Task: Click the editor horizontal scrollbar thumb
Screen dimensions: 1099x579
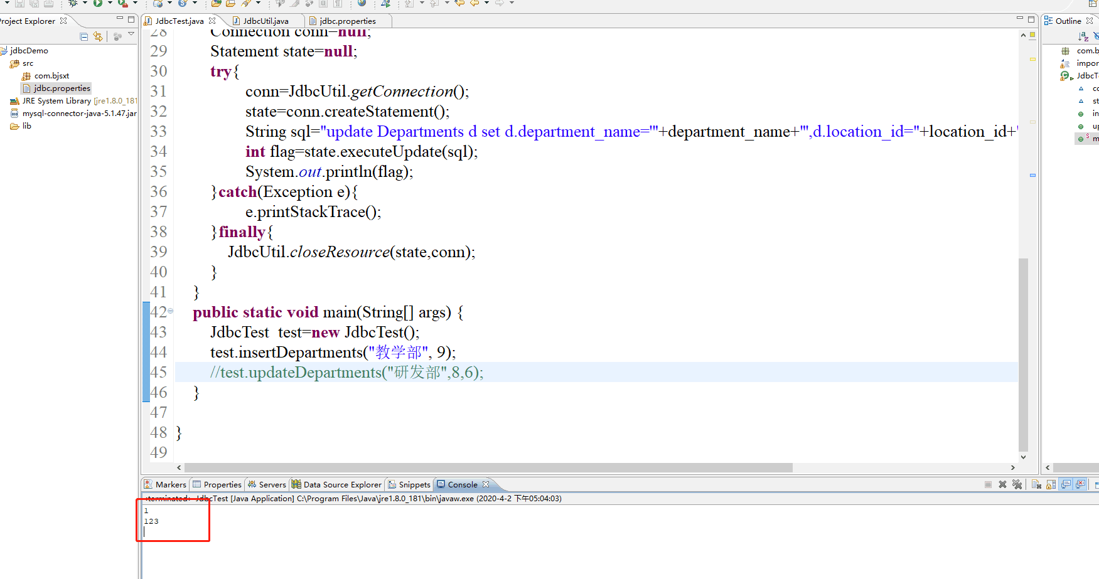Action: tap(488, 467)
